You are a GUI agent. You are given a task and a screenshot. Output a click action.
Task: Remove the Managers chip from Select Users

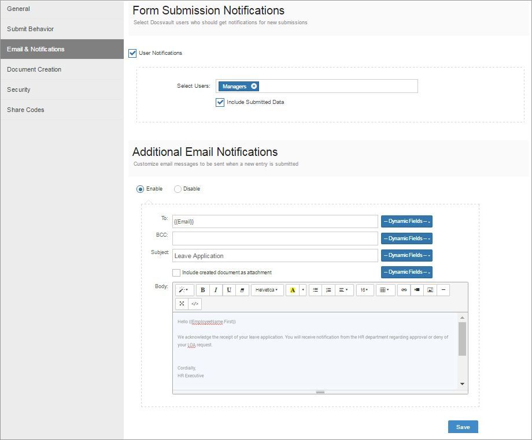point(253,86)
